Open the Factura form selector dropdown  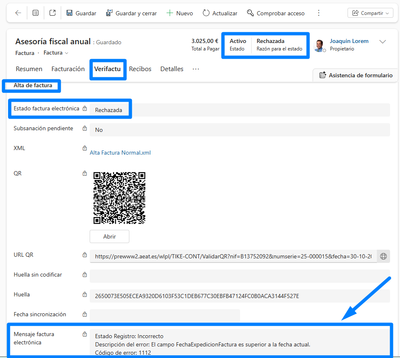(56, 53)
